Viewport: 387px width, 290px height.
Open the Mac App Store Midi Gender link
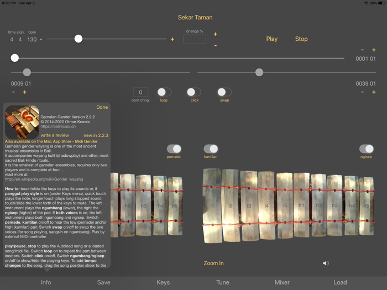51,141
